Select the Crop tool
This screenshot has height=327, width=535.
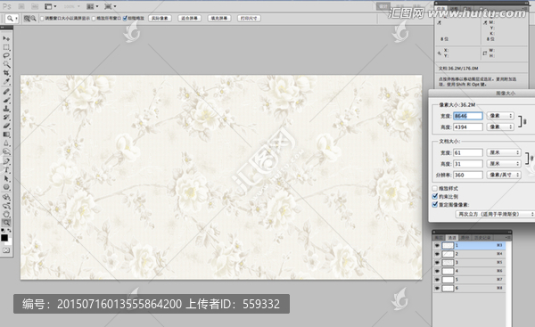[6, 73]
